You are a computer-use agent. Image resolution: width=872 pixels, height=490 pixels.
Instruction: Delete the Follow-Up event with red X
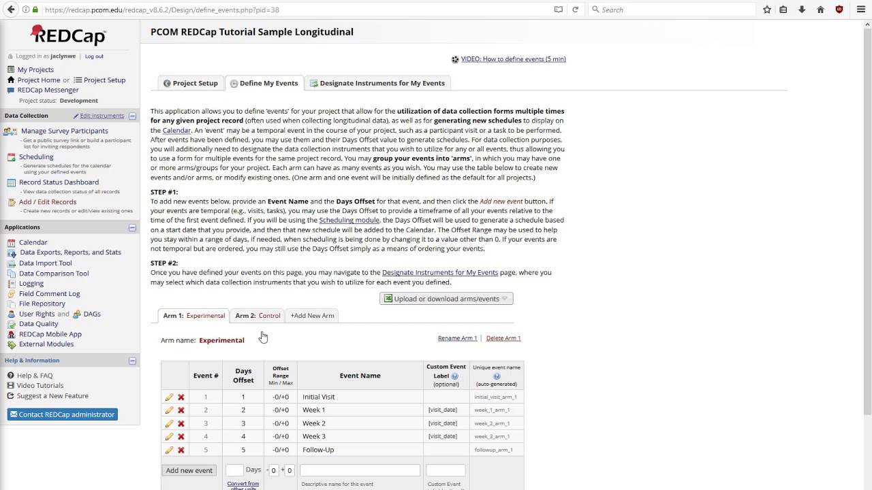pyautogui.click(x=181, y=450)
